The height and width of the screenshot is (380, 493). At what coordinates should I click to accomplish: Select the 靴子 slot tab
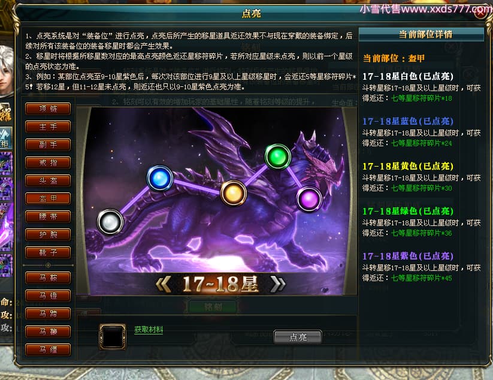coord(48,252)
